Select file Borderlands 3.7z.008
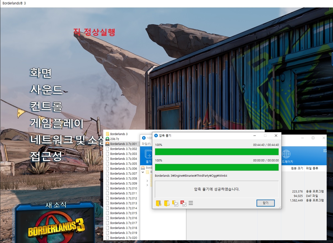This screenshot has width=333, height=243. tap(124, 179)
